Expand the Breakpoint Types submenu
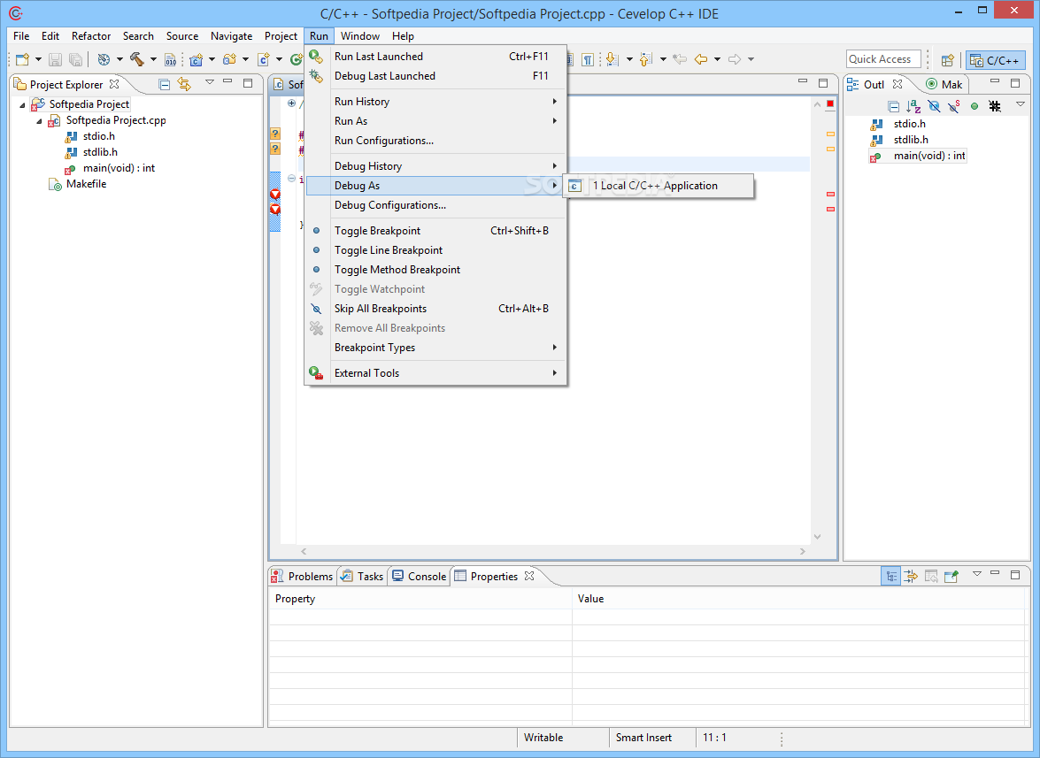 435,348
